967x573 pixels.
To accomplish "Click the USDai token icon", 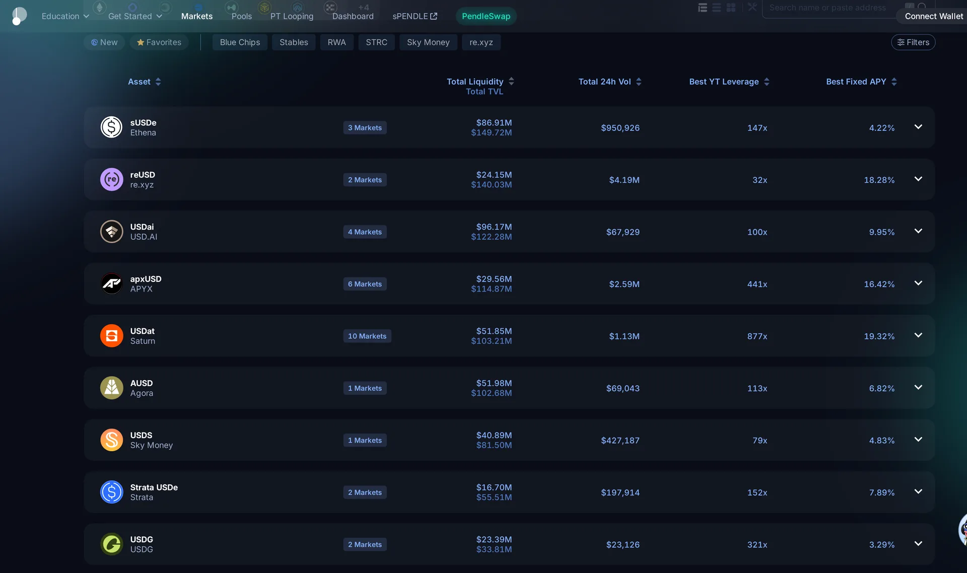I will 111,232.
